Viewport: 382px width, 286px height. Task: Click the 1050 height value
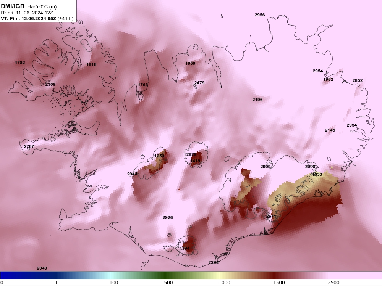pos(317,174)
